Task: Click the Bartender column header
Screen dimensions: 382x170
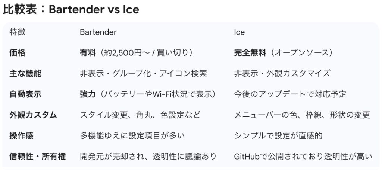Action: 98,32
